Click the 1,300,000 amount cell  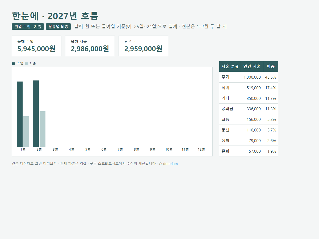pos(252,77)
